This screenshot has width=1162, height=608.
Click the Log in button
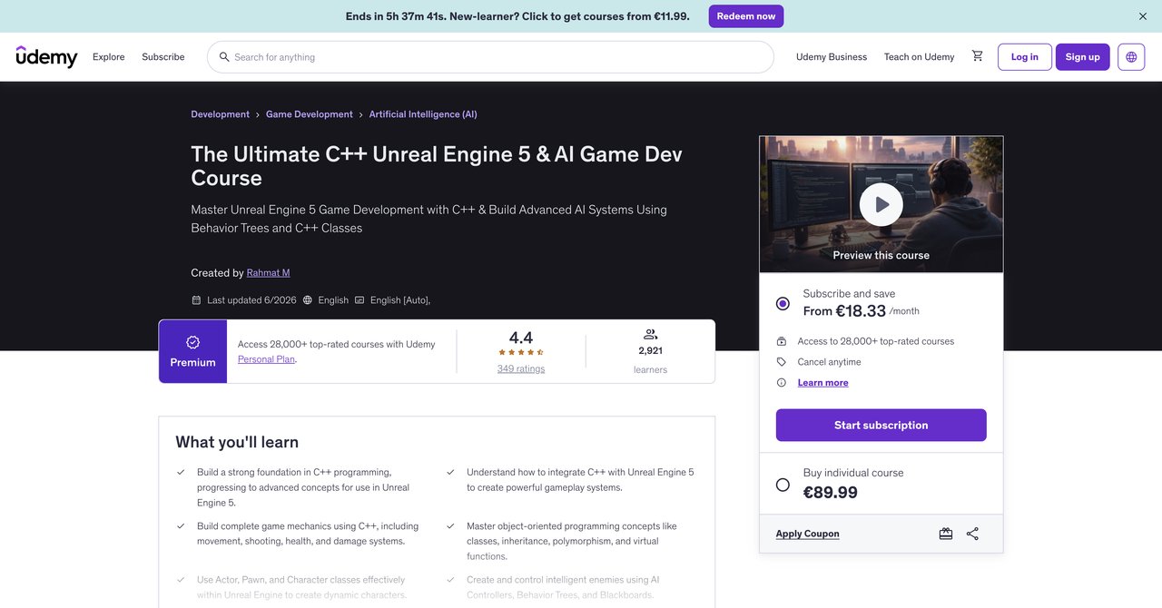(x=1025, y=57)
